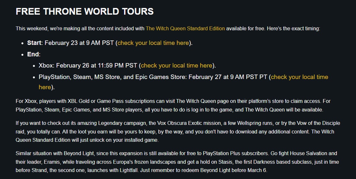Click paragraph beginning "For Xbox, players with"
The width and height of the screenshot is (356, 179).
(173, 105)
